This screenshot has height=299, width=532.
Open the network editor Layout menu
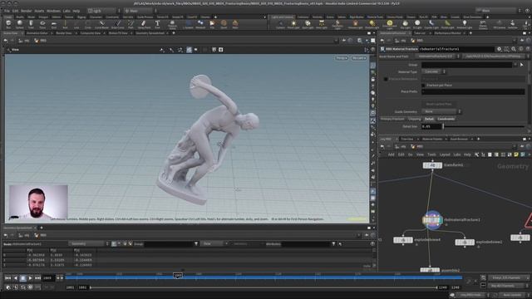[445, 154]
